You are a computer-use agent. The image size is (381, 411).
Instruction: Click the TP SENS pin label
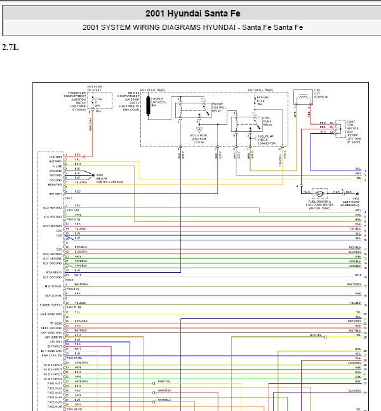pyautogui.click(x=56, y=323)
